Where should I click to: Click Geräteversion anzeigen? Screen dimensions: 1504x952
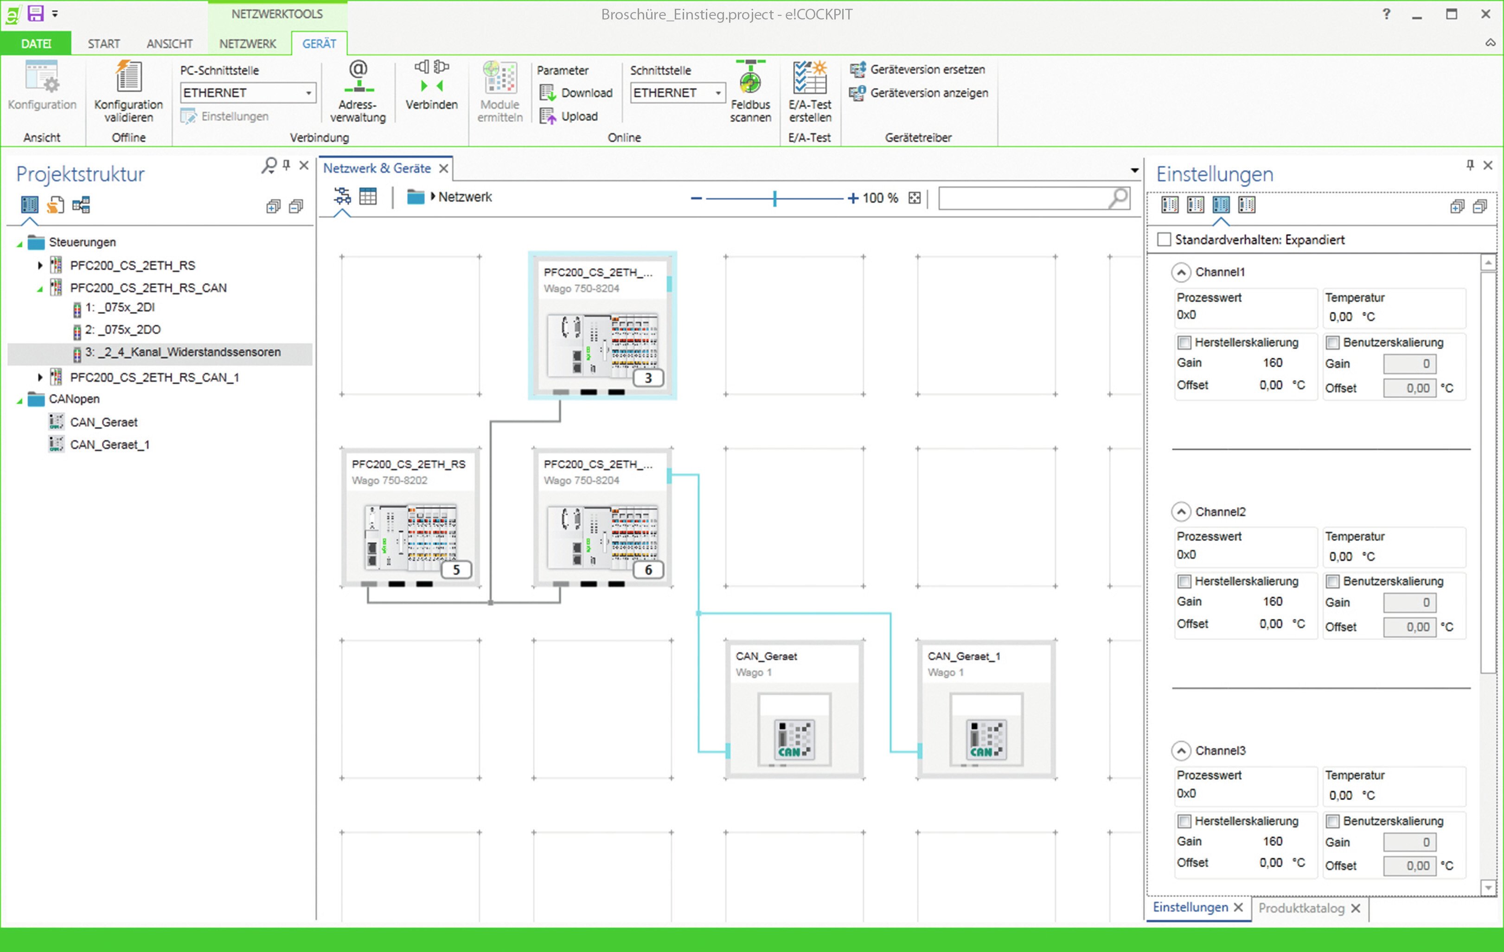[919, 93]
